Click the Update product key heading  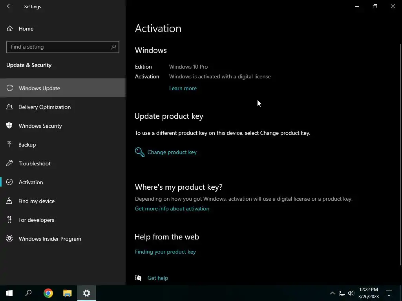[x=169, y=116]
